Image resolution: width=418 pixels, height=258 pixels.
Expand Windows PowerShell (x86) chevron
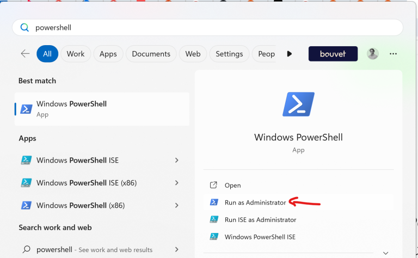pyautogui.click(x=176, y=205)
